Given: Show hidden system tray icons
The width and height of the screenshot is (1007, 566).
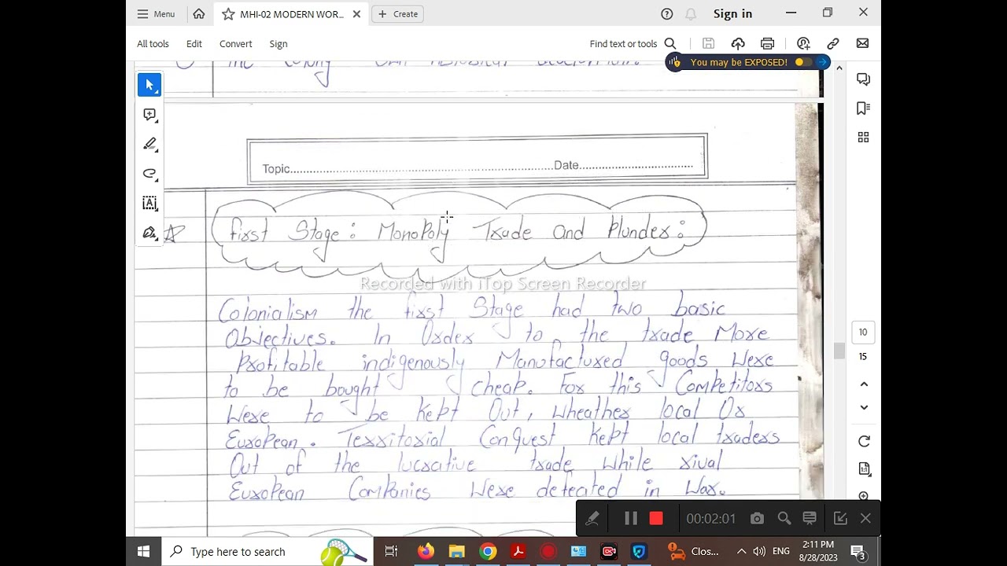Looking at the screenshot, I should (741, 552).
